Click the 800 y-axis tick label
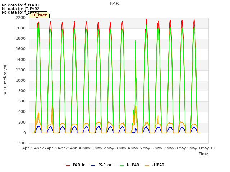This screenshot has width=230, height=172. click(x=22, y=91)
